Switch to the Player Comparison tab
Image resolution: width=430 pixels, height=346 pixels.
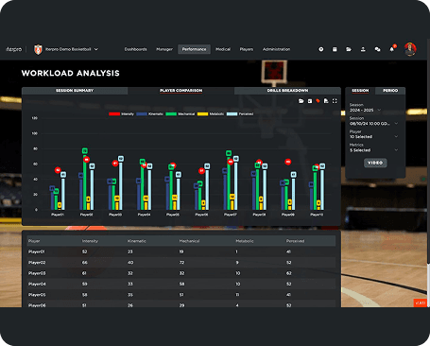(x=181, y=91)
